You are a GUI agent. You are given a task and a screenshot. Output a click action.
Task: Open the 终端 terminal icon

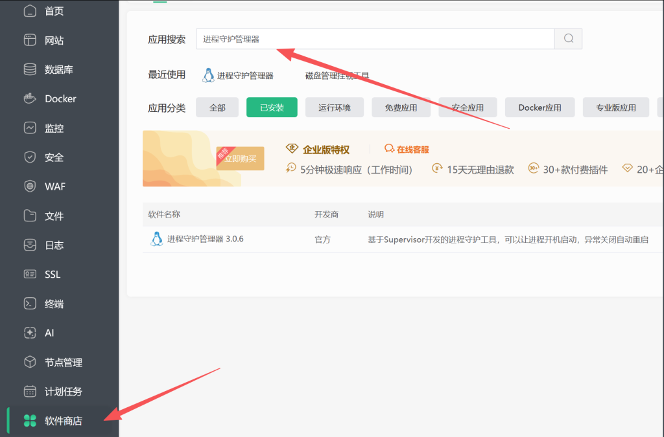click(30, 304)
